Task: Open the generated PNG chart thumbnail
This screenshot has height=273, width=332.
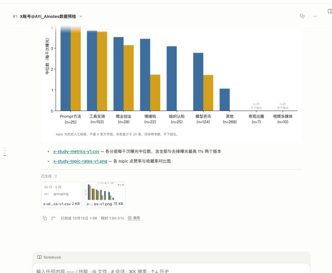Action: pos(105,195)
